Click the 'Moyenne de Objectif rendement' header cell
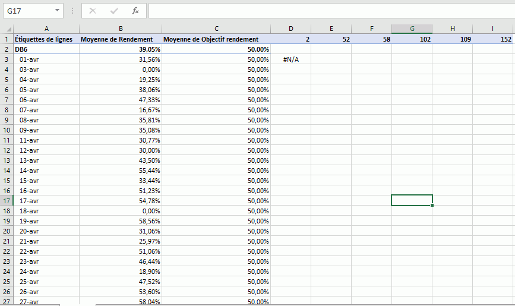 [x=216, y=39]
